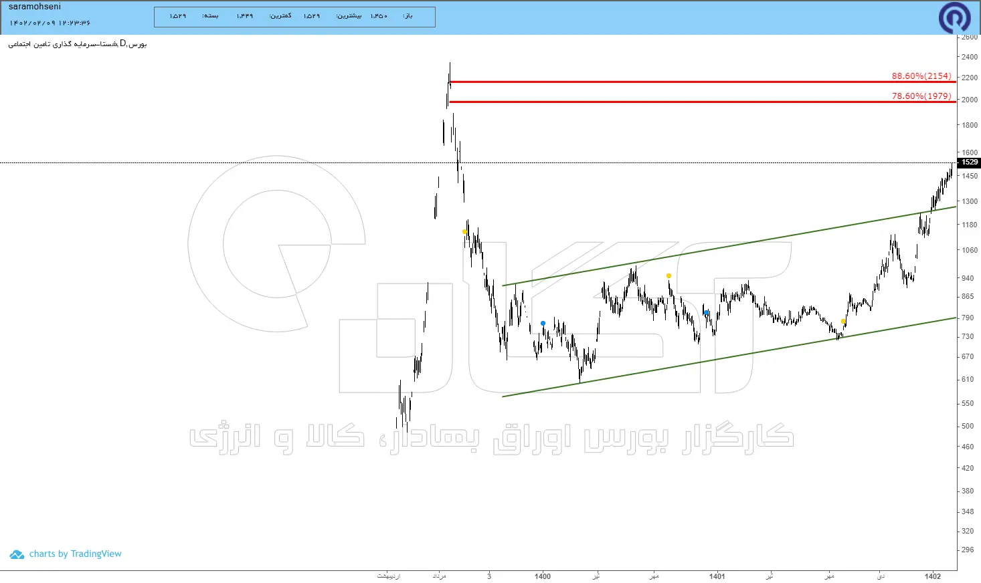This screenshot has width=981, height=583.
Task: Select the upper red Fibonacci line
Action: (703, 82)
